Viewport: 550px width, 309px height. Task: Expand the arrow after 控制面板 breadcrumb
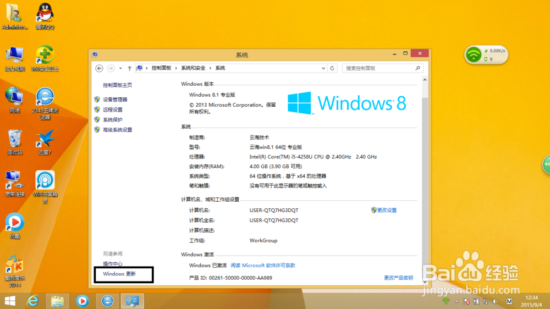pos(176,68)
